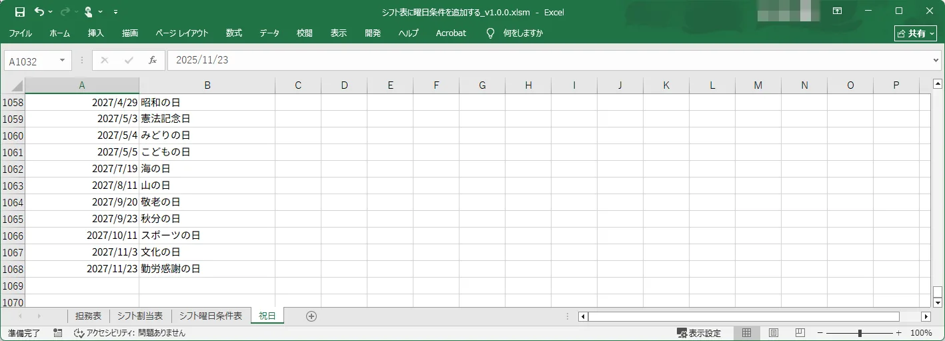Click cell containing 敬老の日

pos(207,203)
